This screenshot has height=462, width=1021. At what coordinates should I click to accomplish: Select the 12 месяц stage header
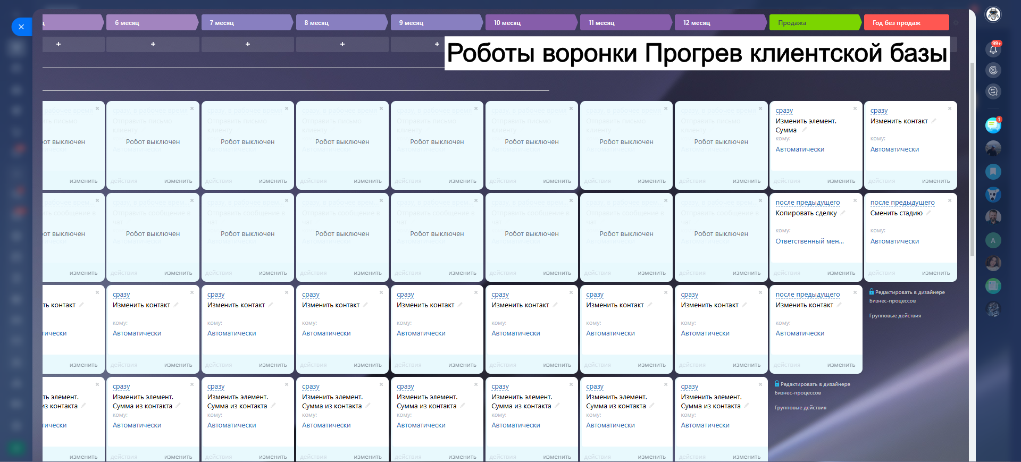720,22
